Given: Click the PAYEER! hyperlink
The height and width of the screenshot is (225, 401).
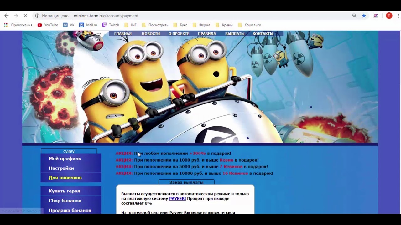Looking at the screenshot, I should pyautogui.click(x=177, y=198).
